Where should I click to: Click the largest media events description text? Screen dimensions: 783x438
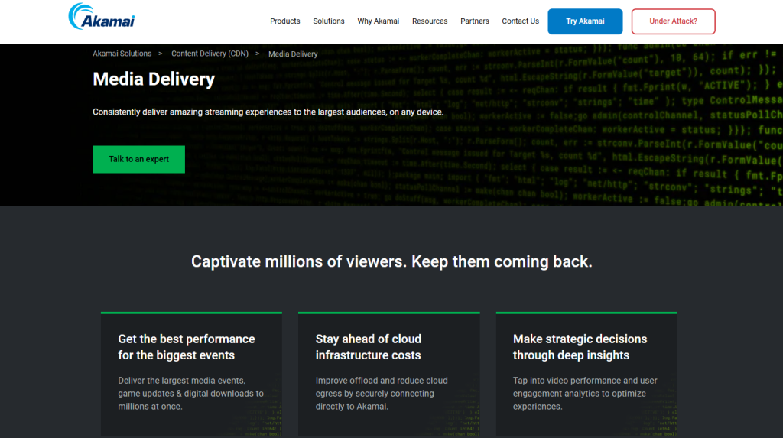190,394
